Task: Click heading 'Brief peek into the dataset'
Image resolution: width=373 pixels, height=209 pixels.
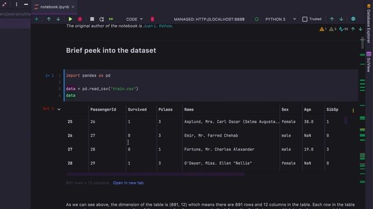Action: click(x=111, y=51)
